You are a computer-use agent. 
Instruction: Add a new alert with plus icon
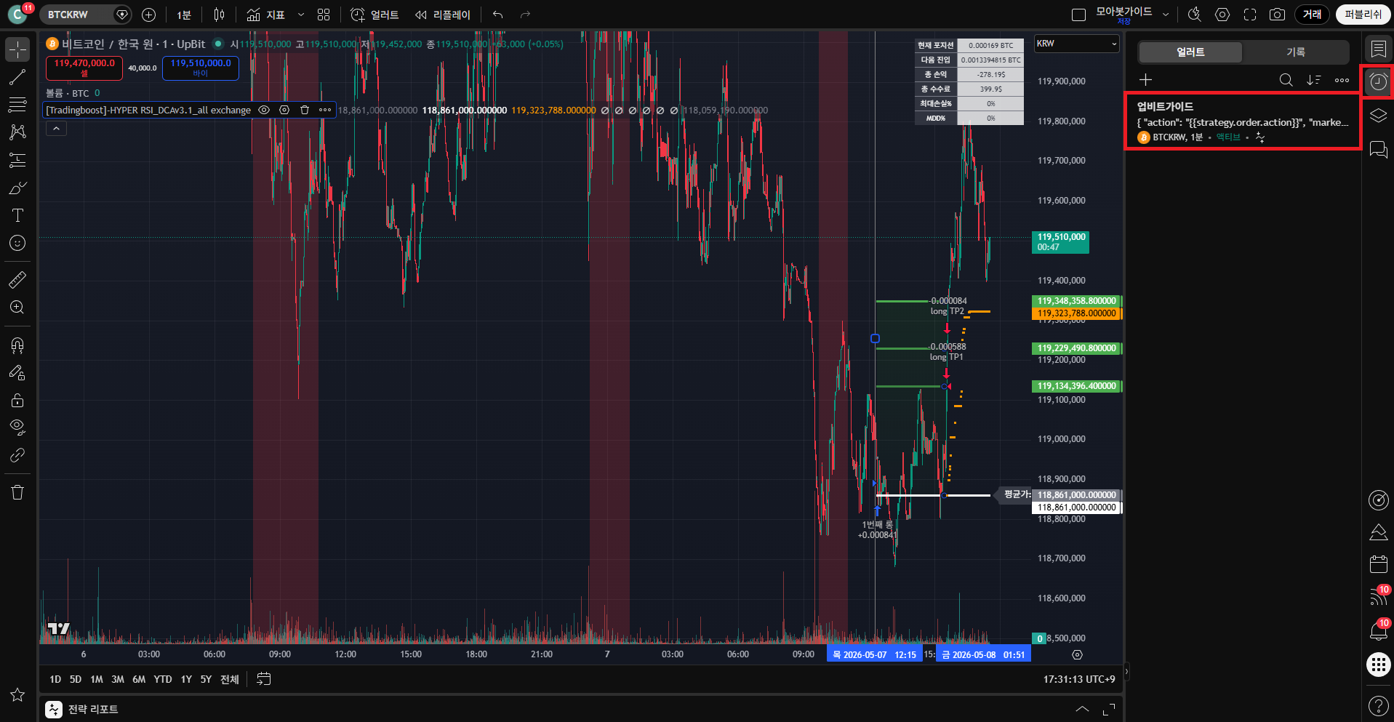(1145, 79)
